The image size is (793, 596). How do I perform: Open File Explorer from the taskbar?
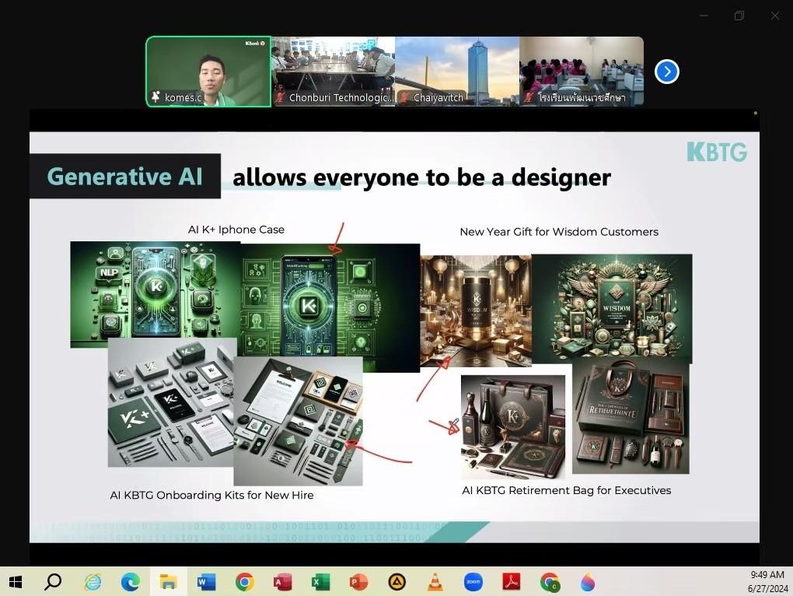pyautogui.click(x=169, y=581)
